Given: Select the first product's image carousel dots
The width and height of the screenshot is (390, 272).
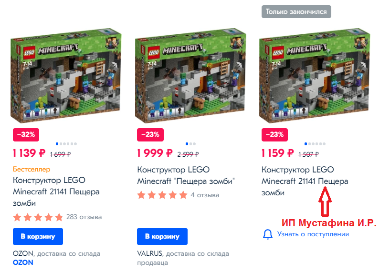Looking at the screenshot, I should [x=66, y=144].
